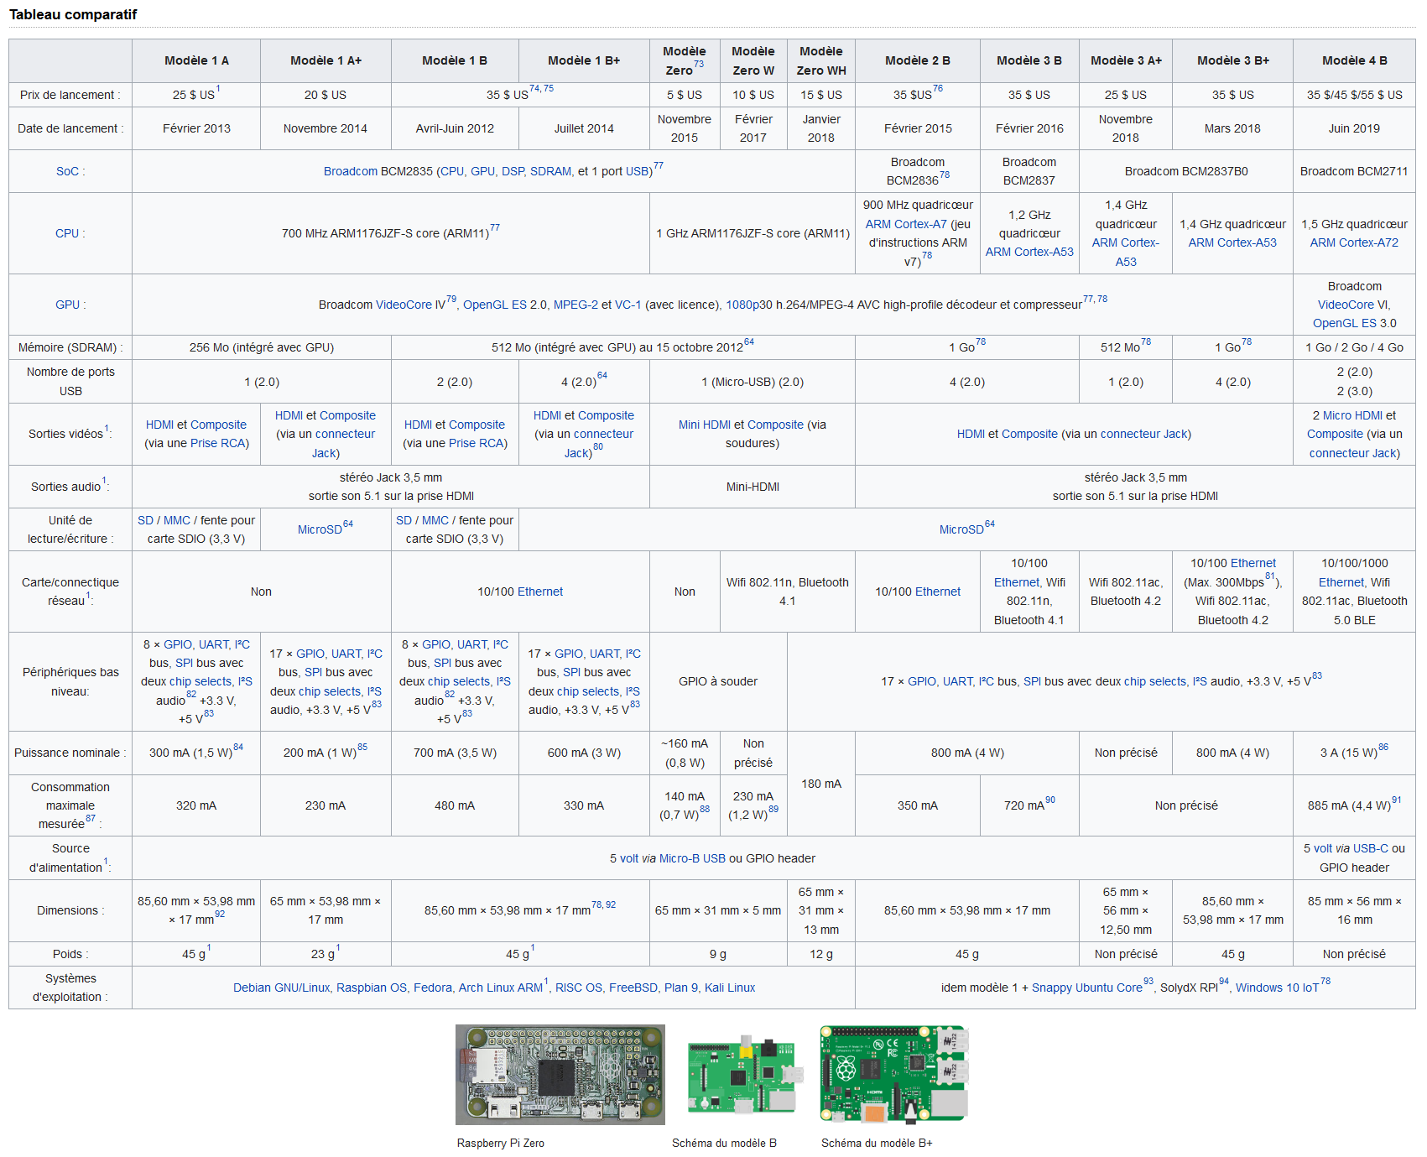The width and height of the screenshot is (1427, 1157).
Task: Select the 'Mars 2018' launch date cell
Action: (x=1232, y=128)
